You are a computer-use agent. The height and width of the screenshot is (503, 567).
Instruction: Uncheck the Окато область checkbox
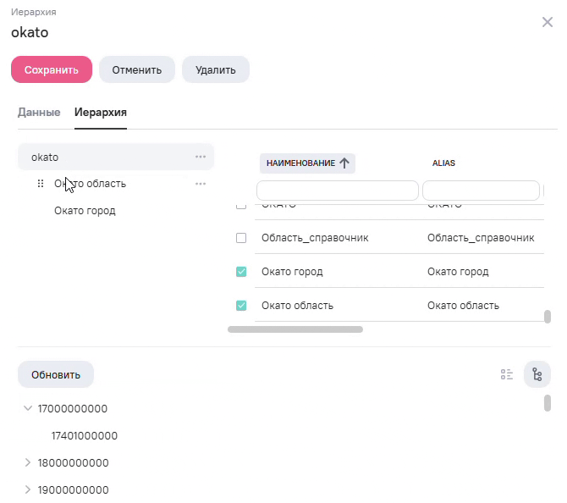[x=241, y=306]
